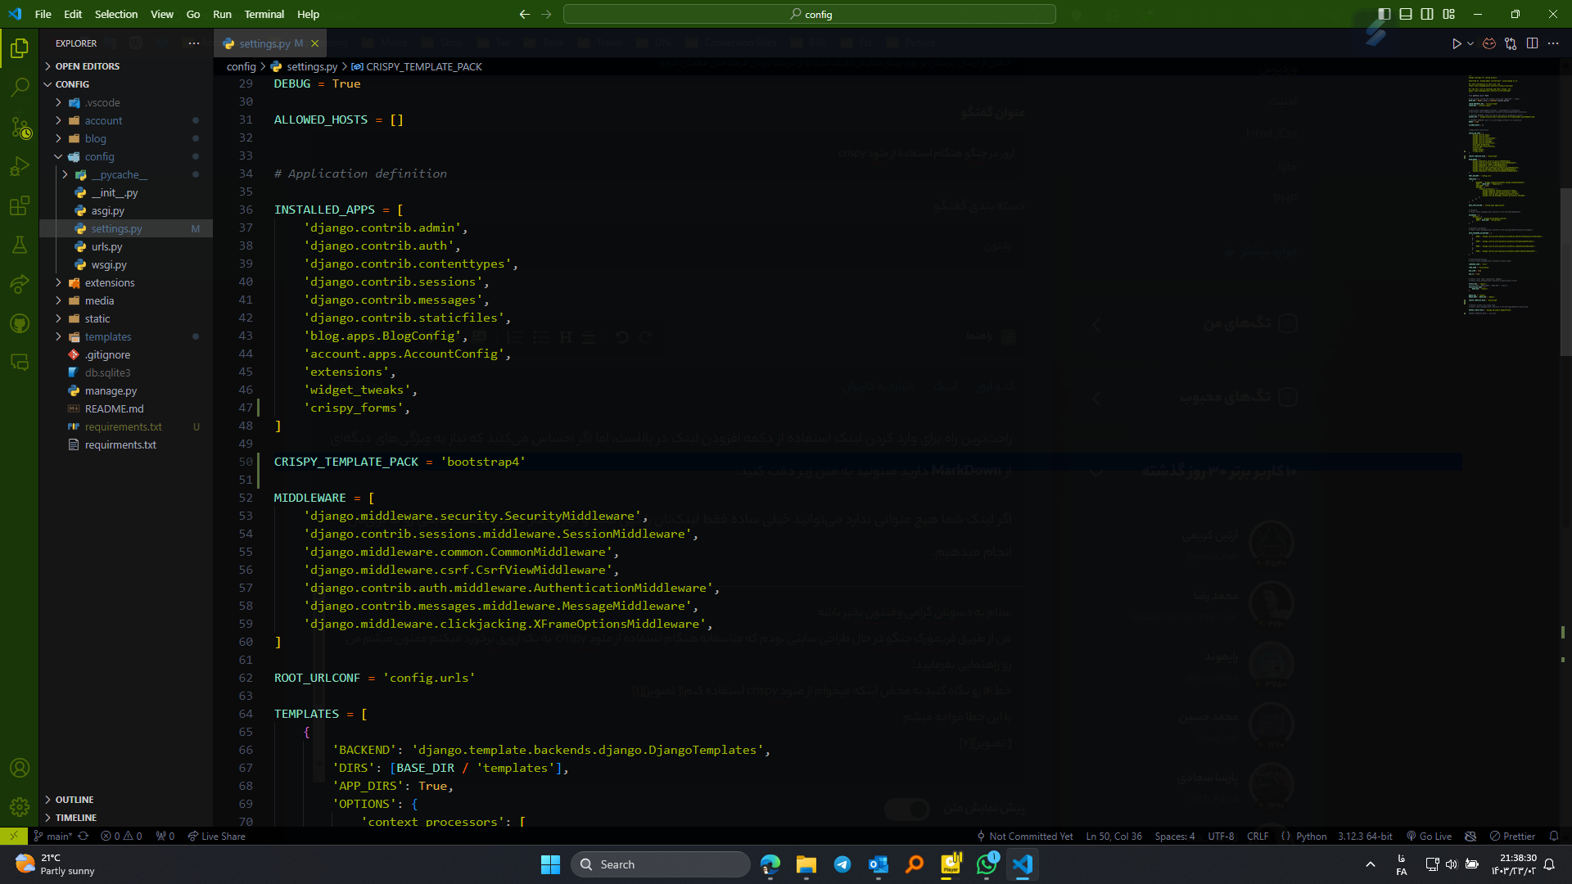Change Spaces: 4 indentation setting
Image resolution: width=1572 pixels, height=884 pixels.
tap(1174, 836)
